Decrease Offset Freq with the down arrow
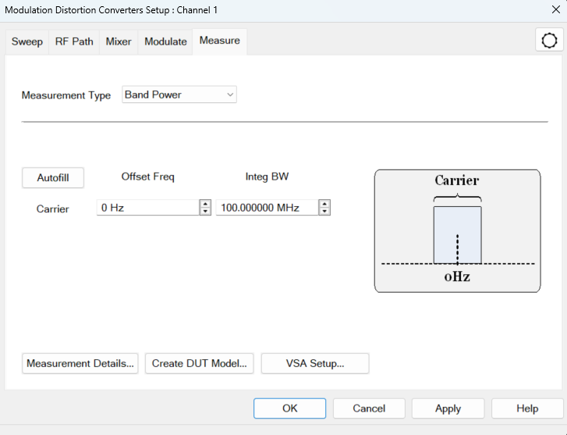 click(x=205, y=212)
